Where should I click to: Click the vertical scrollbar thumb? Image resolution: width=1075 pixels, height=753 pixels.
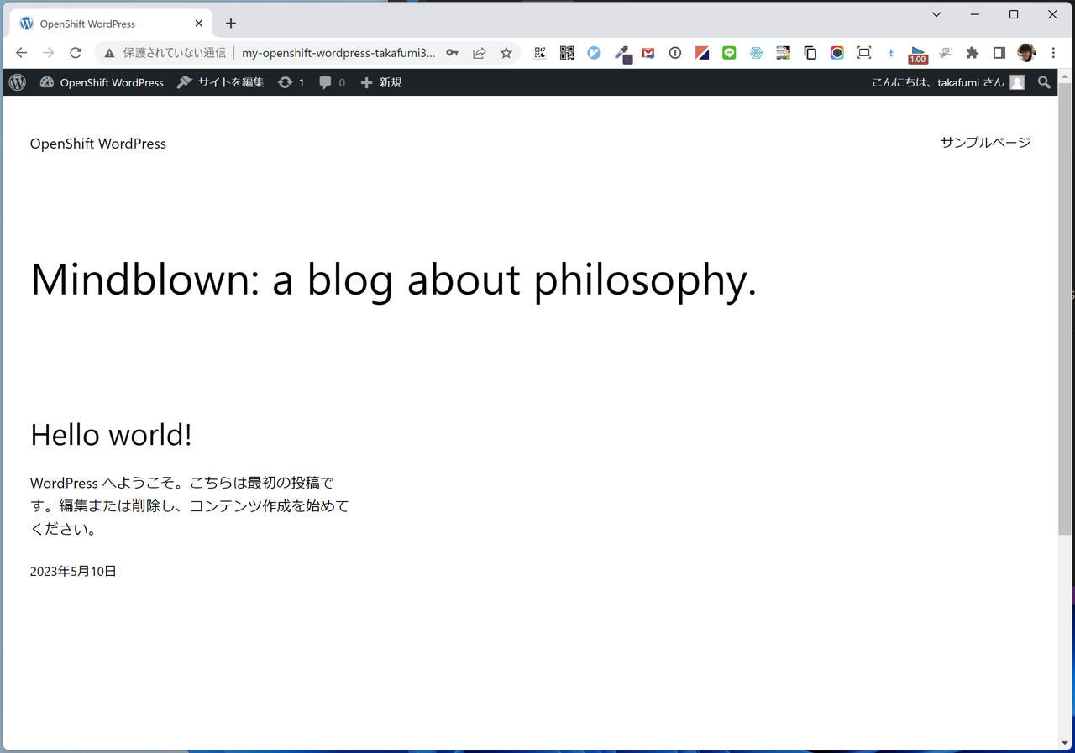(x=1065, y=308)
